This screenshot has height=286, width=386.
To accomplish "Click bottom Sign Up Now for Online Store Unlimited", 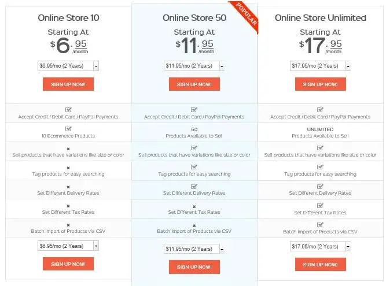I will tap(321, 265).
